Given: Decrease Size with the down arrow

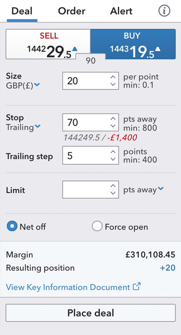Looking at the screenshot, I should [113, 85].
